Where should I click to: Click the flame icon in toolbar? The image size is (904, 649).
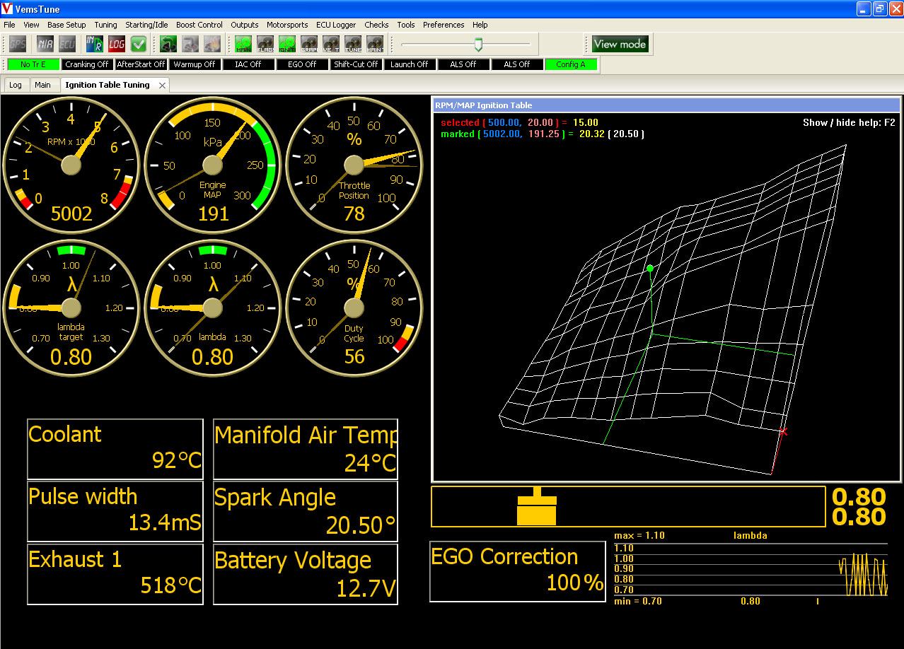(x=212, y=44)
